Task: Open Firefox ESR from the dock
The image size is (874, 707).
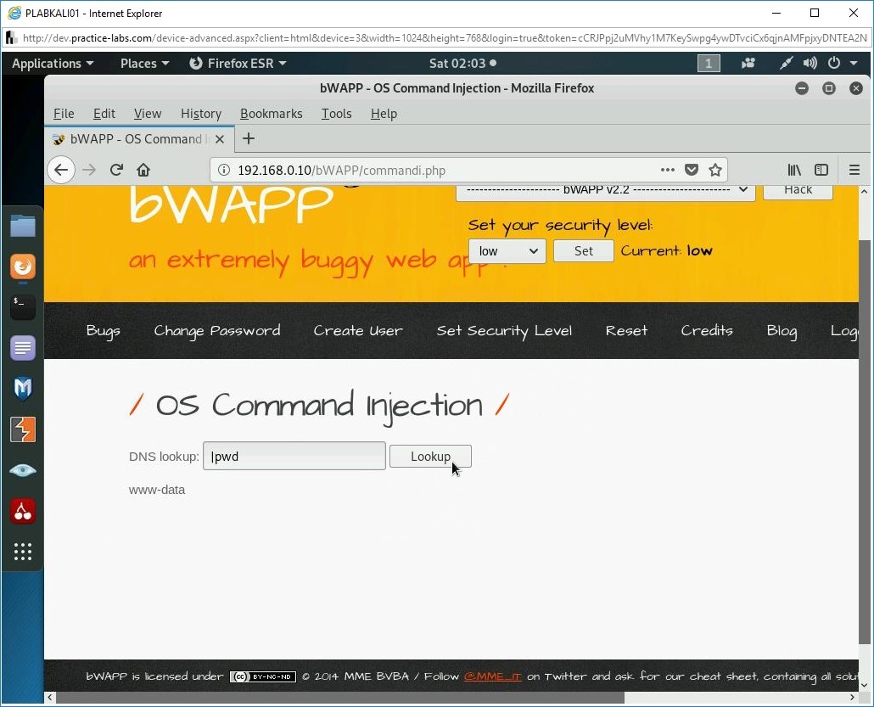Action: coord(22,267)
